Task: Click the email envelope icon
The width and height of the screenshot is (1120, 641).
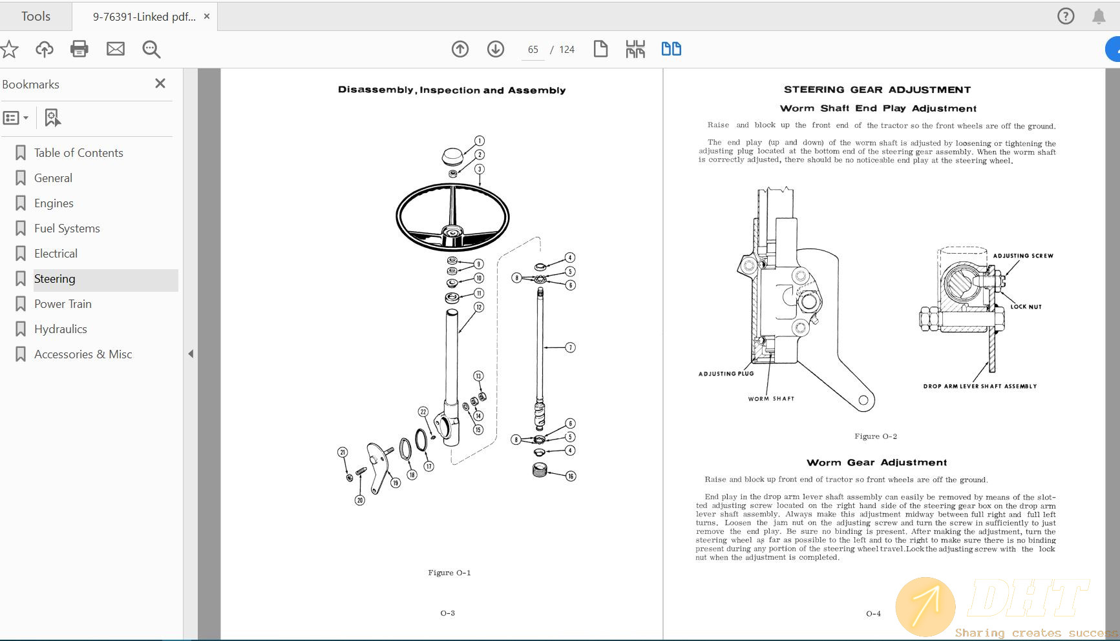Action: (116, 49)
